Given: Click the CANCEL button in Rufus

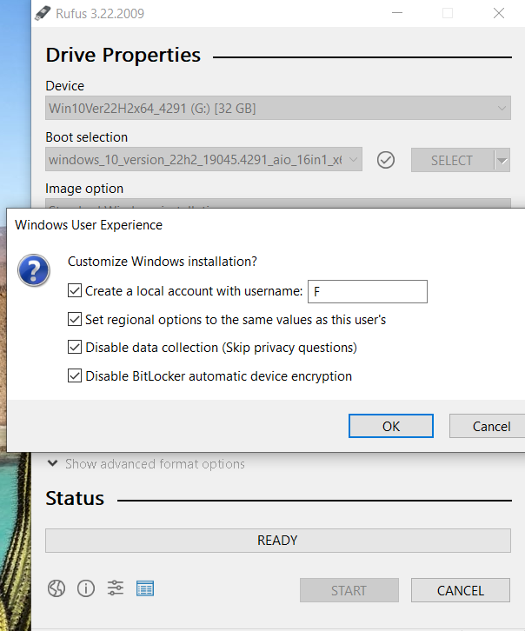Looking at the screenshot, I should pos(461,590).
